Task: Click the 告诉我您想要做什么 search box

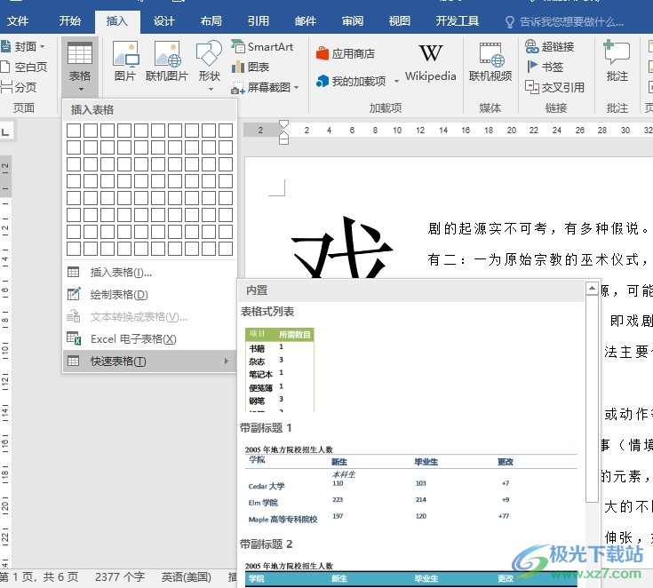Action: (564, 21)
